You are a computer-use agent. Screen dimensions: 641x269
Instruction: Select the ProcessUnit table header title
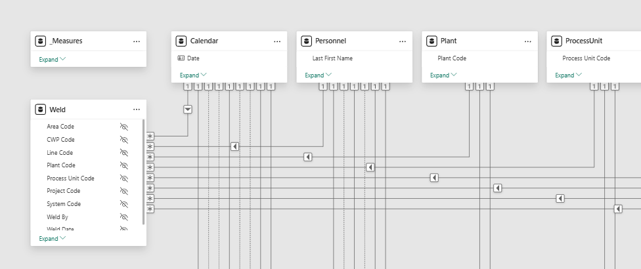click(x=584, y=41)
